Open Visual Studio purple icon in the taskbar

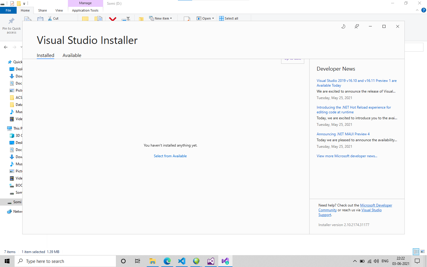pos(211,261)
